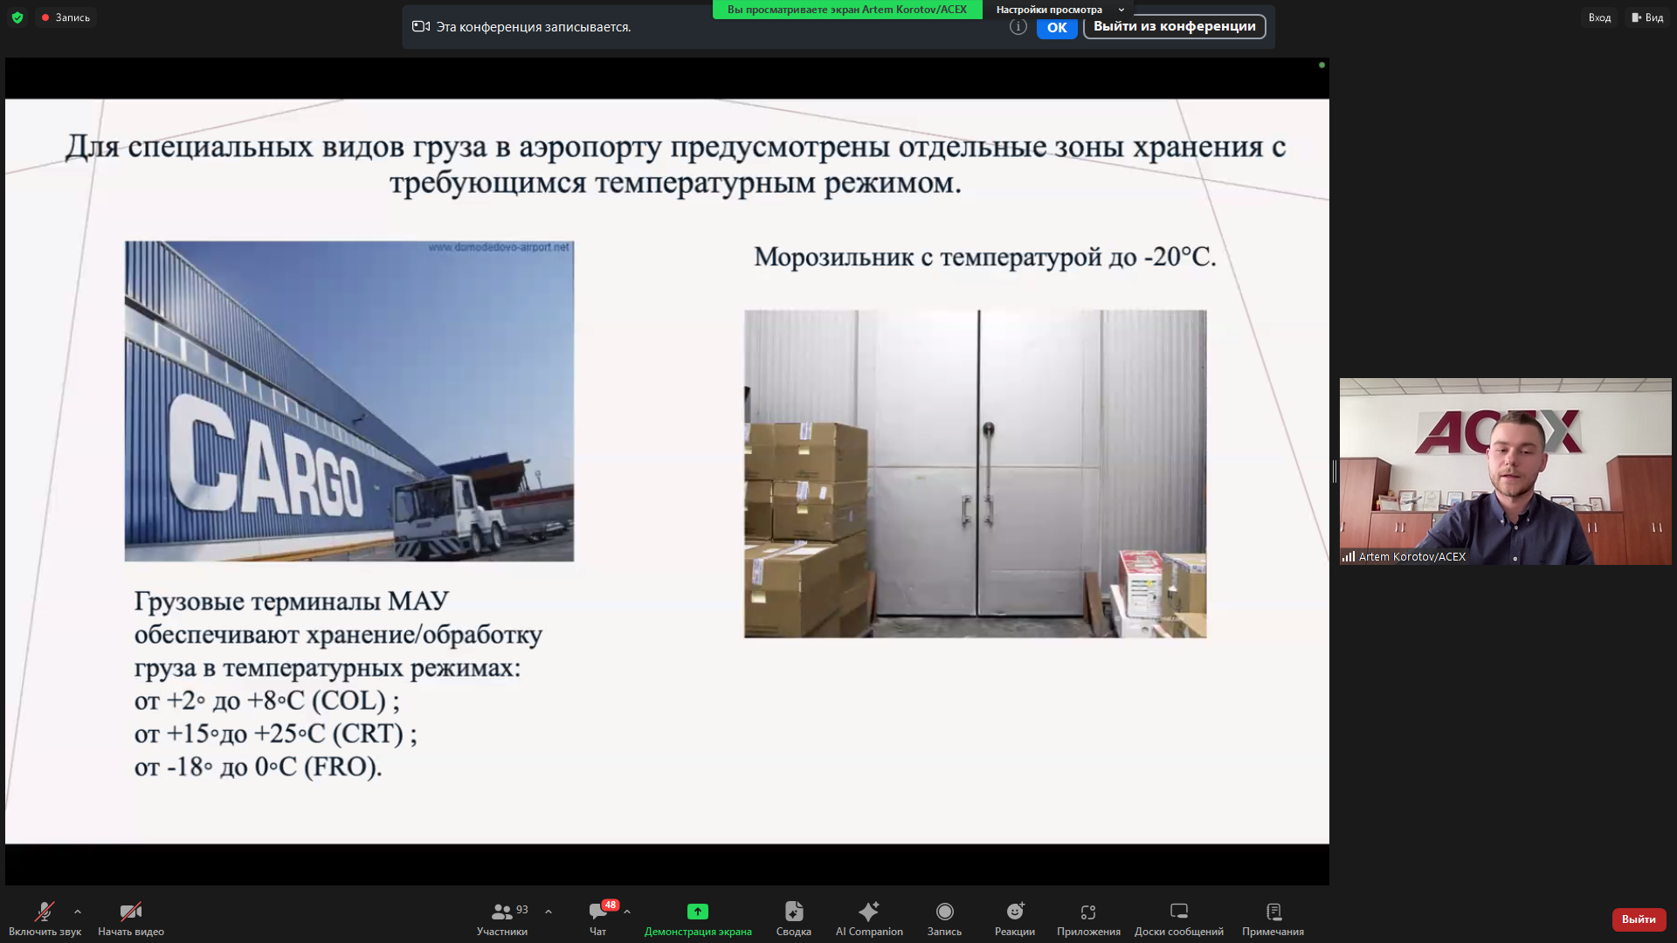Viewport: 1677px width, 943px height.
Task: Open the Notes (Примечания) icon
Action: (1273, 912)
